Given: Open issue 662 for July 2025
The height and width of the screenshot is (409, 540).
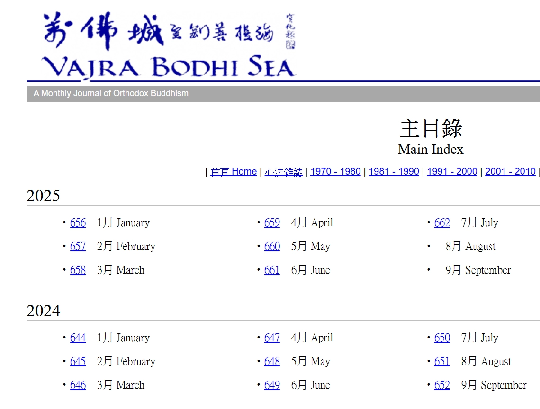Looking at the screenshot, I should (x=442, y=223).
